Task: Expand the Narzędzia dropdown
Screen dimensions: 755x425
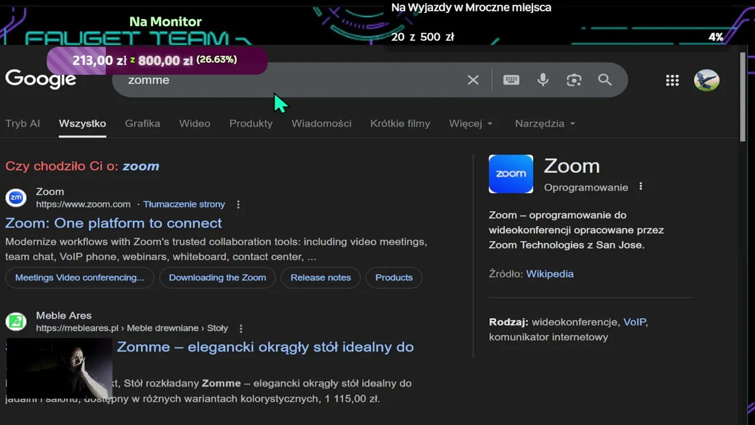Action: pos(545,123)
